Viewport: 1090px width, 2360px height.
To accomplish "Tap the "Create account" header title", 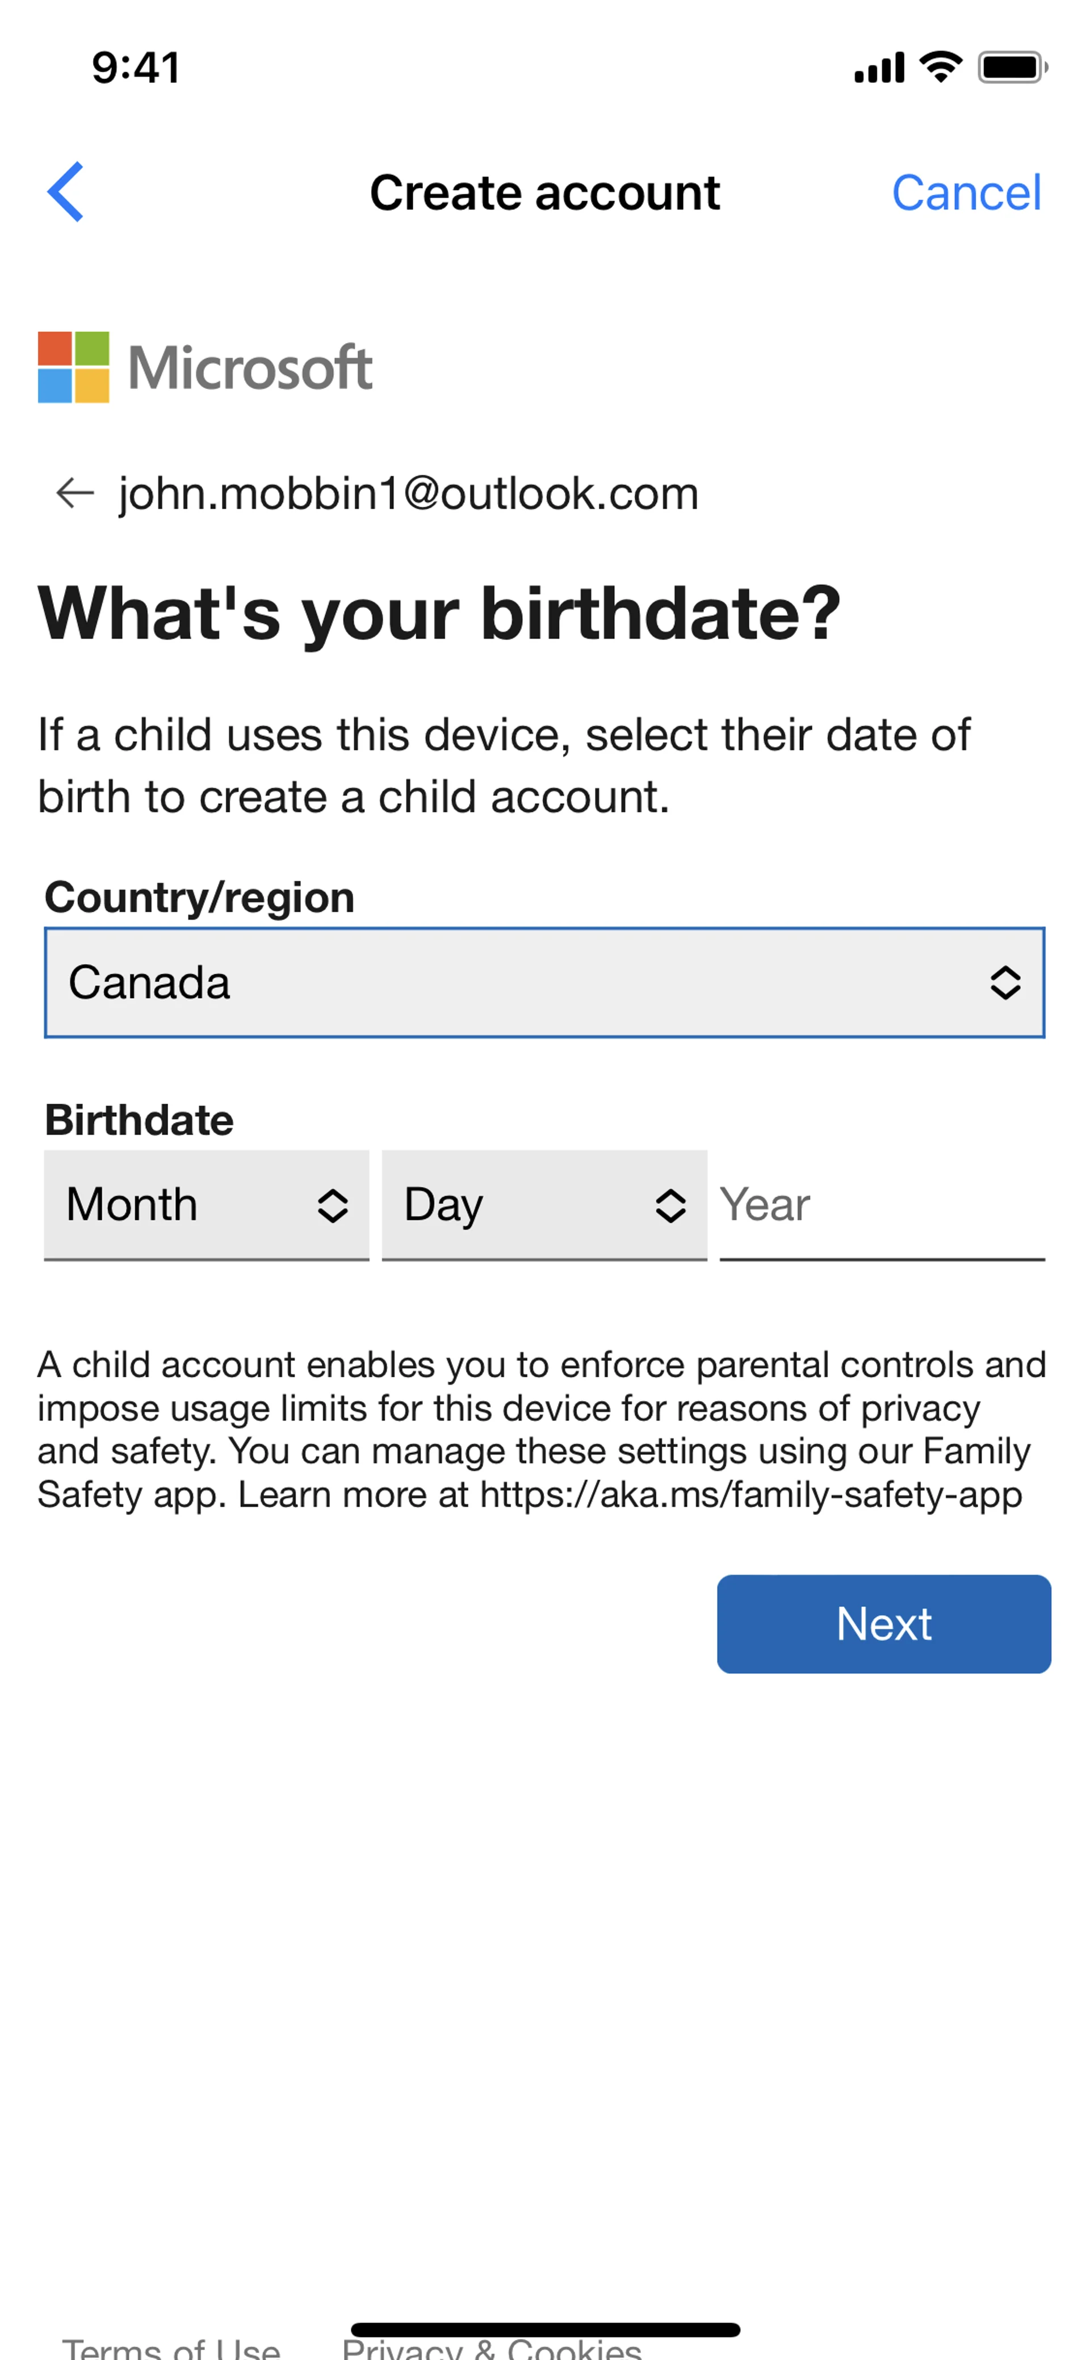I will pyautogui.click(x=544, y=192).
